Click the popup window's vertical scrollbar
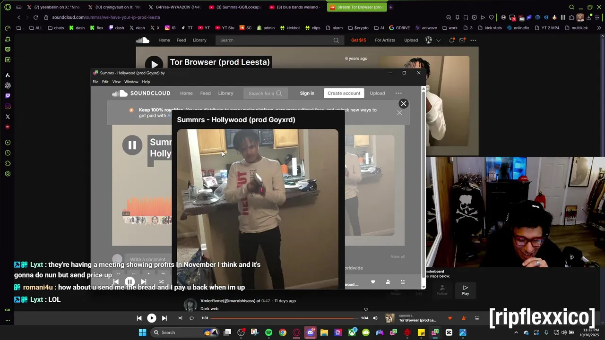The image size is (605, 340). [423, 187]
